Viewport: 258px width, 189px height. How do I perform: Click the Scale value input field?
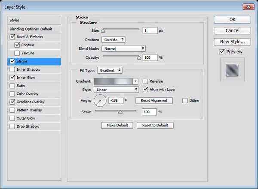149,112
